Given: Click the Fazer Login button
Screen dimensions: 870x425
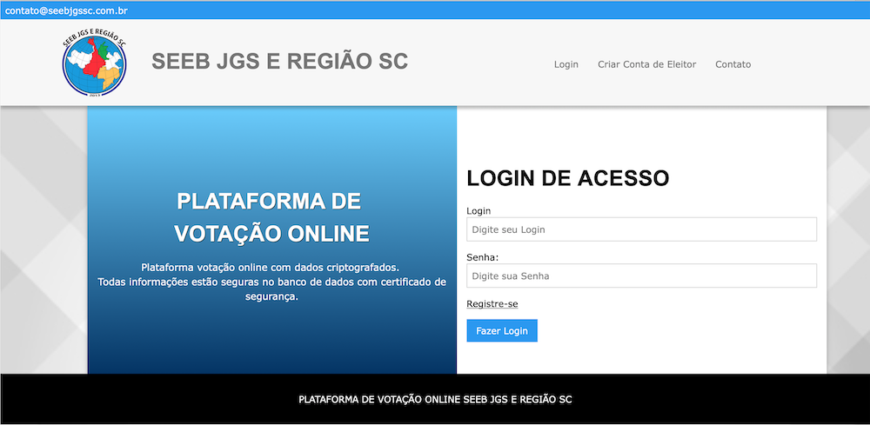Looking at the screenshot, I should tap(502, 331).
